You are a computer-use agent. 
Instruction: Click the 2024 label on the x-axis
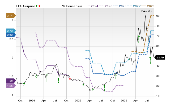32,100
